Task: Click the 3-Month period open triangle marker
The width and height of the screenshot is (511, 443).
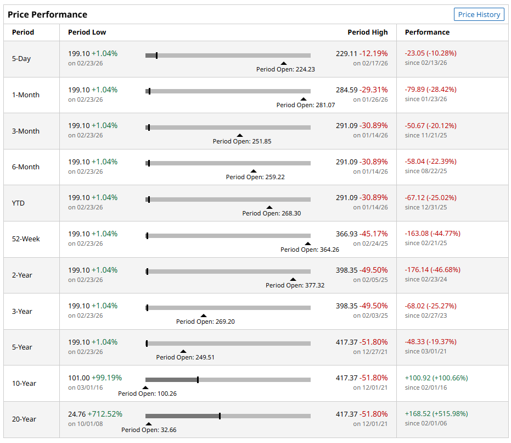Action: click(239, 135)
